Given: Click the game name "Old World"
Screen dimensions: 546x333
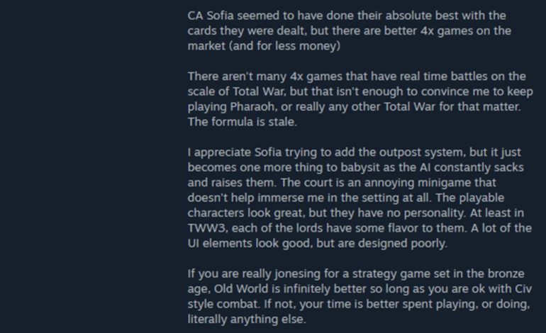Looking at the screenshot, I should 240,288.
